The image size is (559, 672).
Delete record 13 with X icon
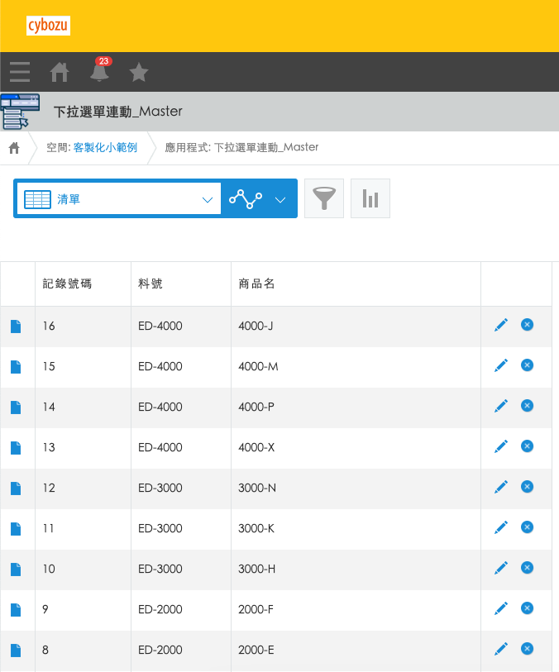(528, 446)
